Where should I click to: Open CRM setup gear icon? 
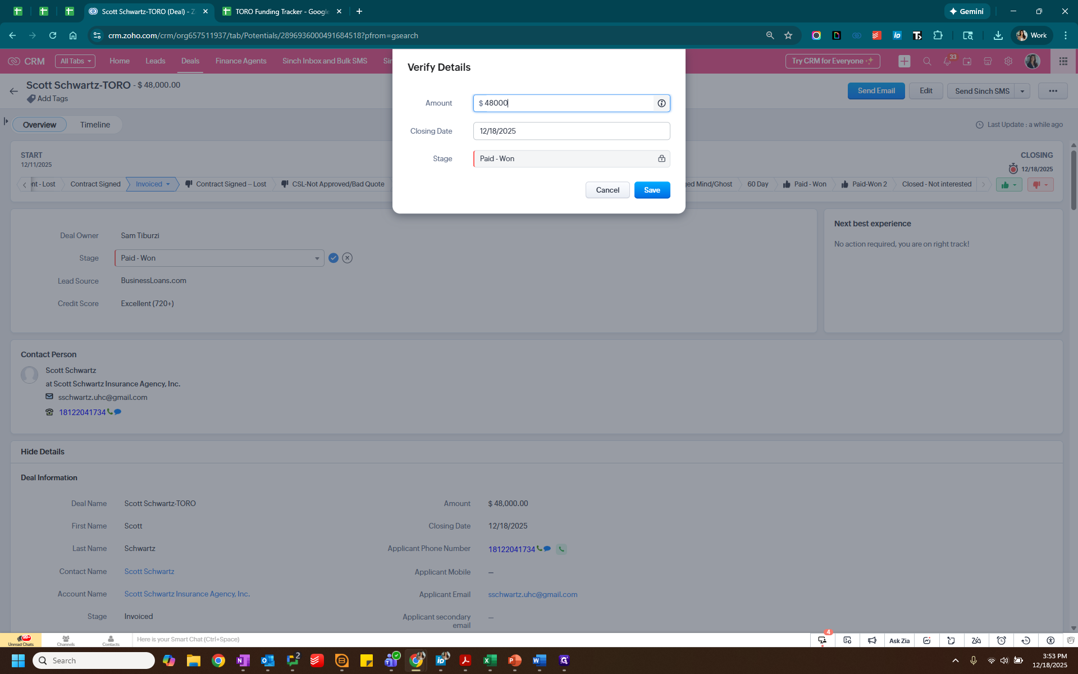click(x=1008, y=61)
